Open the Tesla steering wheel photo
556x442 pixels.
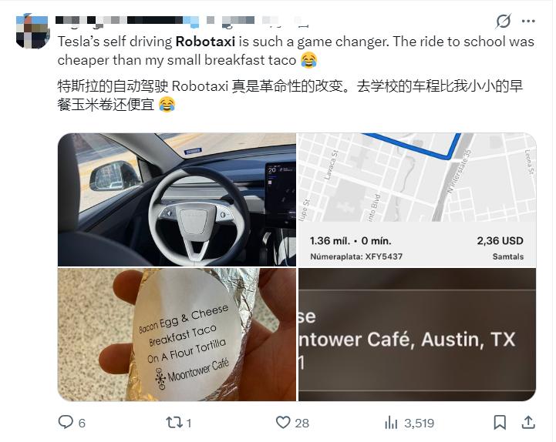(177, 199)
